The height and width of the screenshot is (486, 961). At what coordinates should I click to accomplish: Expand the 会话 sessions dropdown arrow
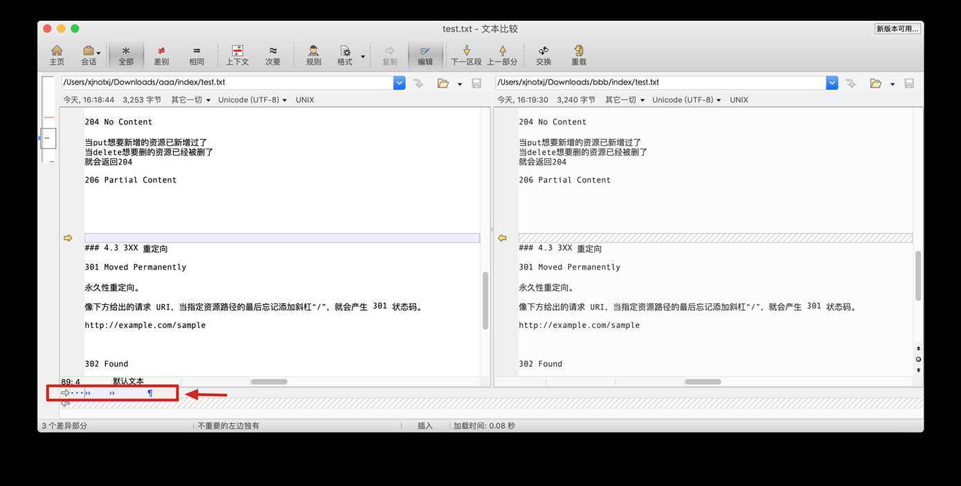coord(99,53)
